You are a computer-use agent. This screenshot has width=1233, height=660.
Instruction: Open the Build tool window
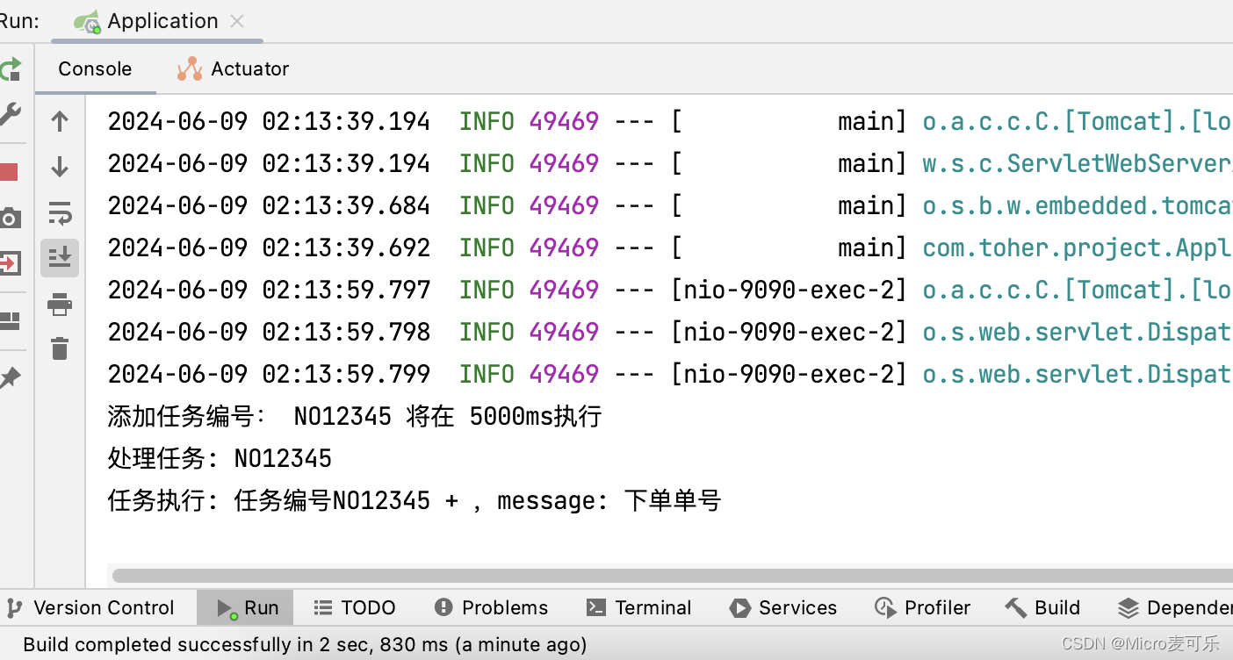(1042, 607)
